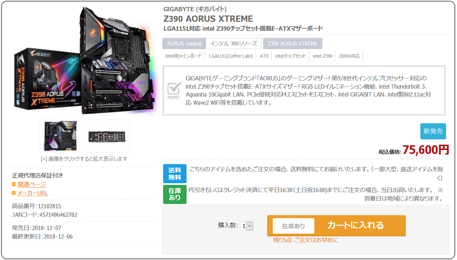
Task: Click the 商品番号:12102815 text
Action: pos(37,206)
